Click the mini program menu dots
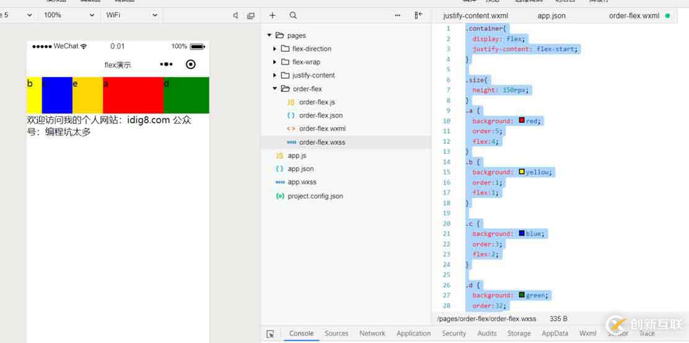The height and width of the screenshot is (343, 689). (x=166, y=65)
